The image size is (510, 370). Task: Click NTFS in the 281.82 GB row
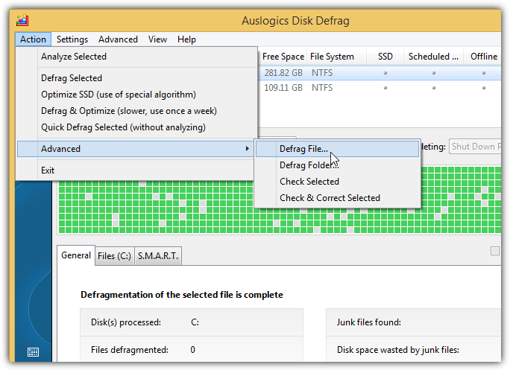[x=322, y=73]
